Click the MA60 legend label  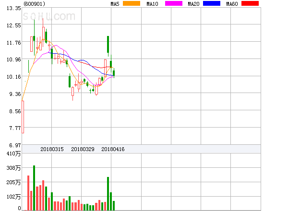232,4
